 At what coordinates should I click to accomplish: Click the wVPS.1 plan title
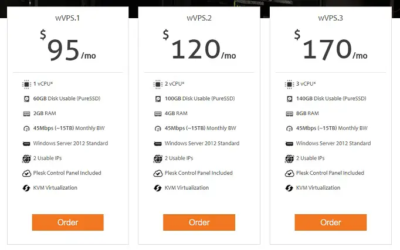click(67, 18)
